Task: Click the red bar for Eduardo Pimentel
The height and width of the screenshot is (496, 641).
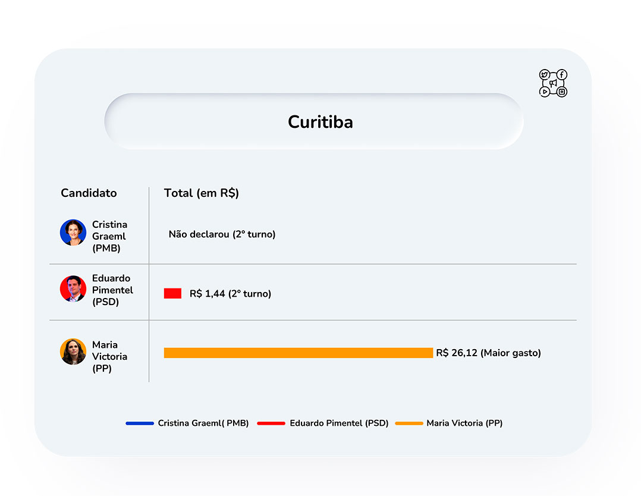Action: [172, 294]
